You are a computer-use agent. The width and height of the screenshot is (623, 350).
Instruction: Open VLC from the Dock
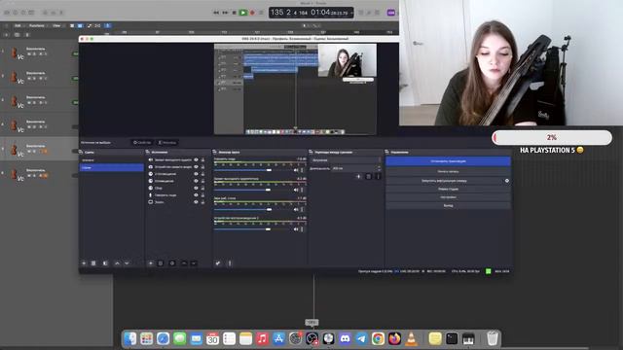(411, 338)
